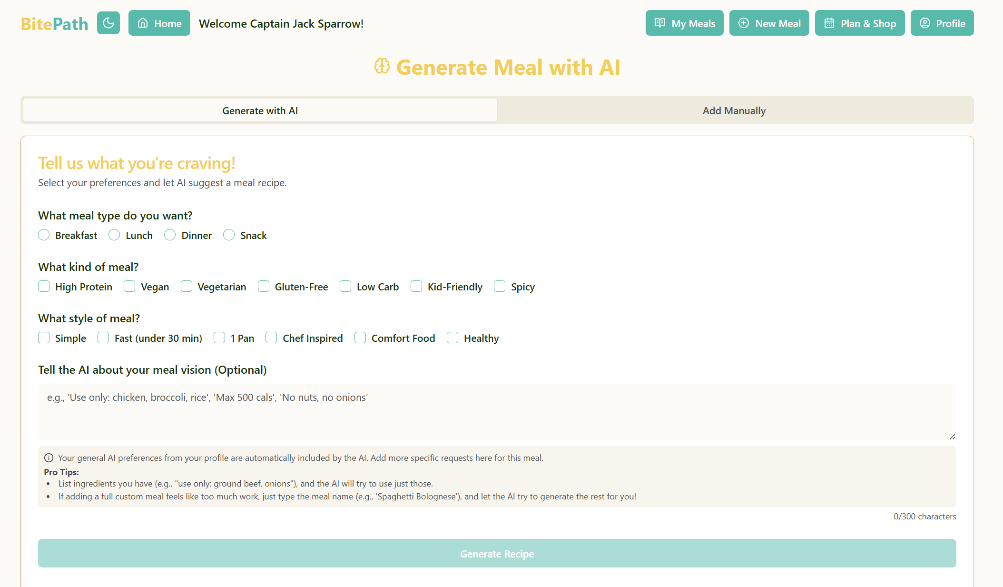Screen dimensions: 1003x587
Task: Toggle dark mode moon icon
Action: pyautogui.click(x=108, y=23)
